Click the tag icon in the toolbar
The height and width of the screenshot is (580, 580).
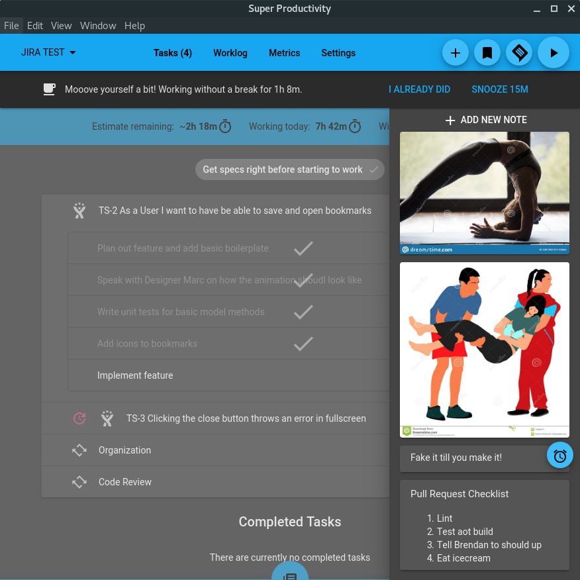[519, 52]
